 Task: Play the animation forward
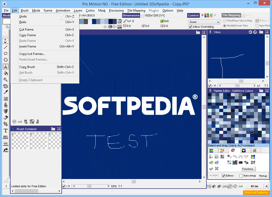[219, 186]
